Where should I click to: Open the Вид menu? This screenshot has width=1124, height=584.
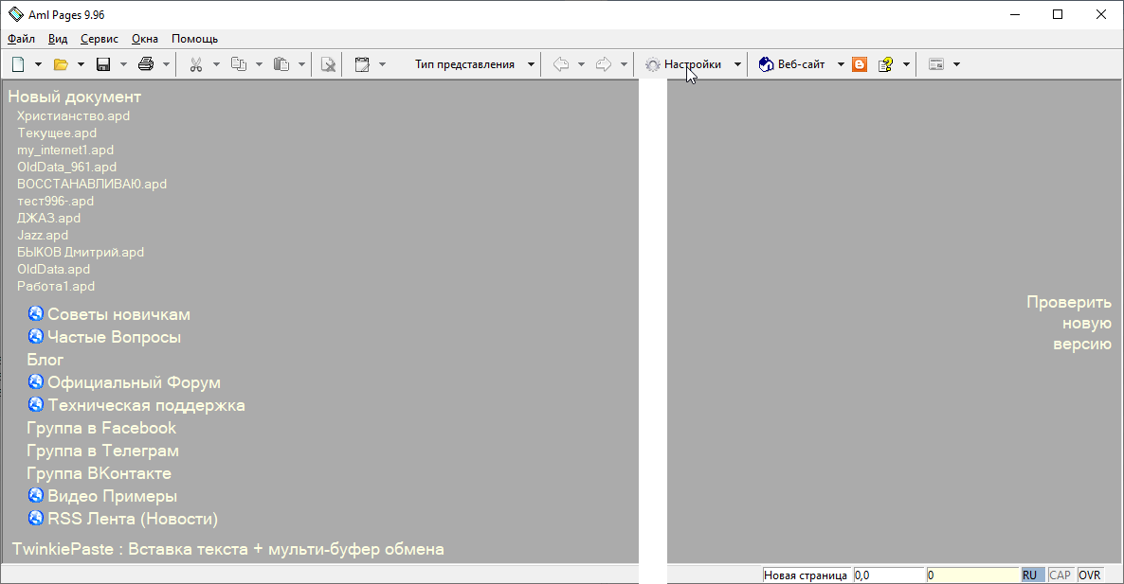[58, 39]
